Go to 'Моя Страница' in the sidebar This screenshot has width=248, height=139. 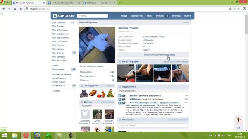click(x=59, y=22)
